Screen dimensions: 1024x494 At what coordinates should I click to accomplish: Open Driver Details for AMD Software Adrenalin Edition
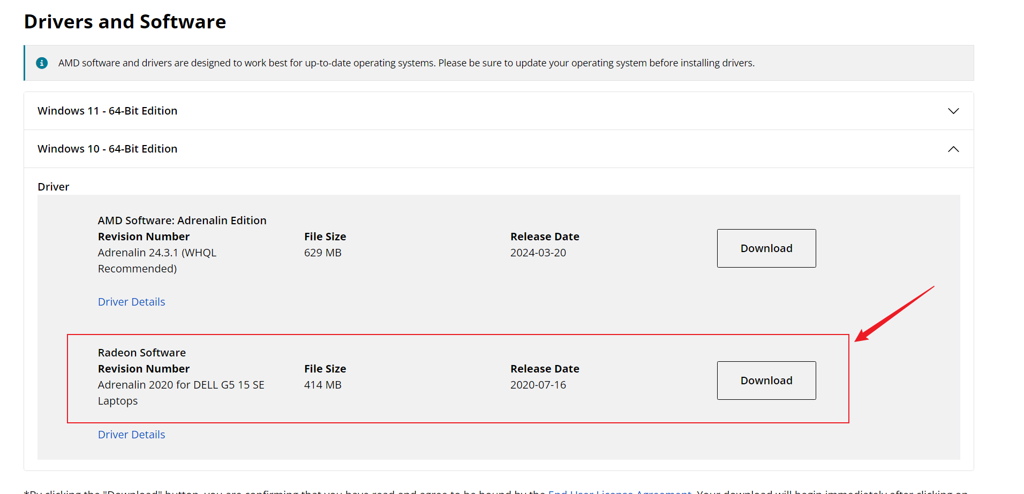(x=131, y=302)
